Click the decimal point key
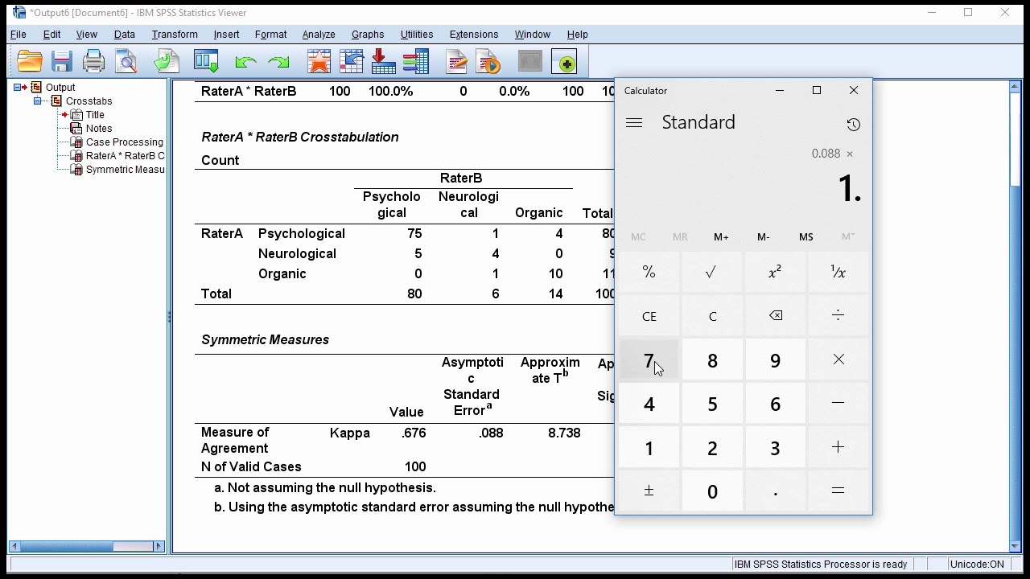 (x=775, y=491)
